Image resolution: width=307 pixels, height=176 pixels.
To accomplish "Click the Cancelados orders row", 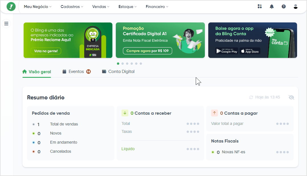I will (x=51, y=151).
